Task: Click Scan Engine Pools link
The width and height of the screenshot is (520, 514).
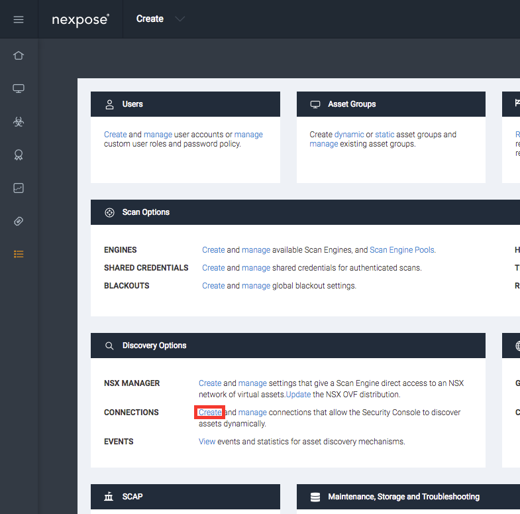Action: [401, 250]
